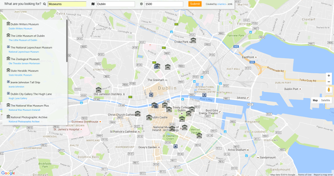The height and width of the screenshot is (176, 334).
Task: Click Dublin Writers Museum list title
Action: (x=25, y=24)
